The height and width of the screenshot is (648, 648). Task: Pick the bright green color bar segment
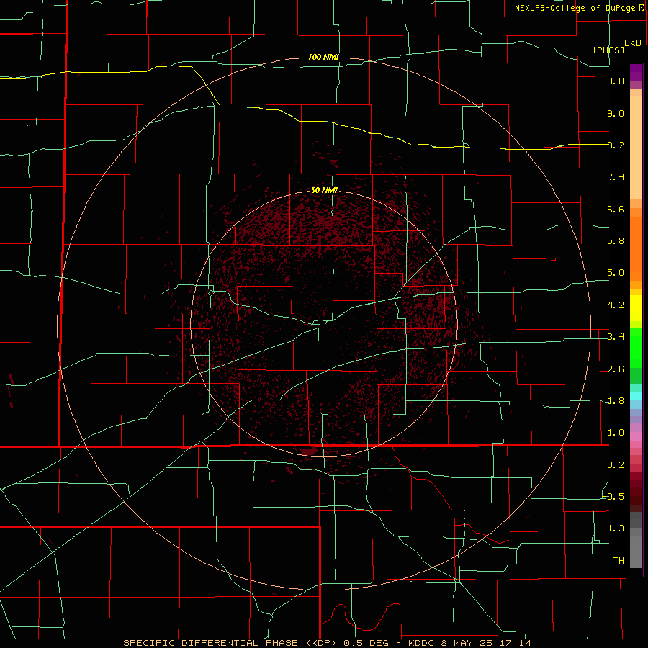(636, 348)
